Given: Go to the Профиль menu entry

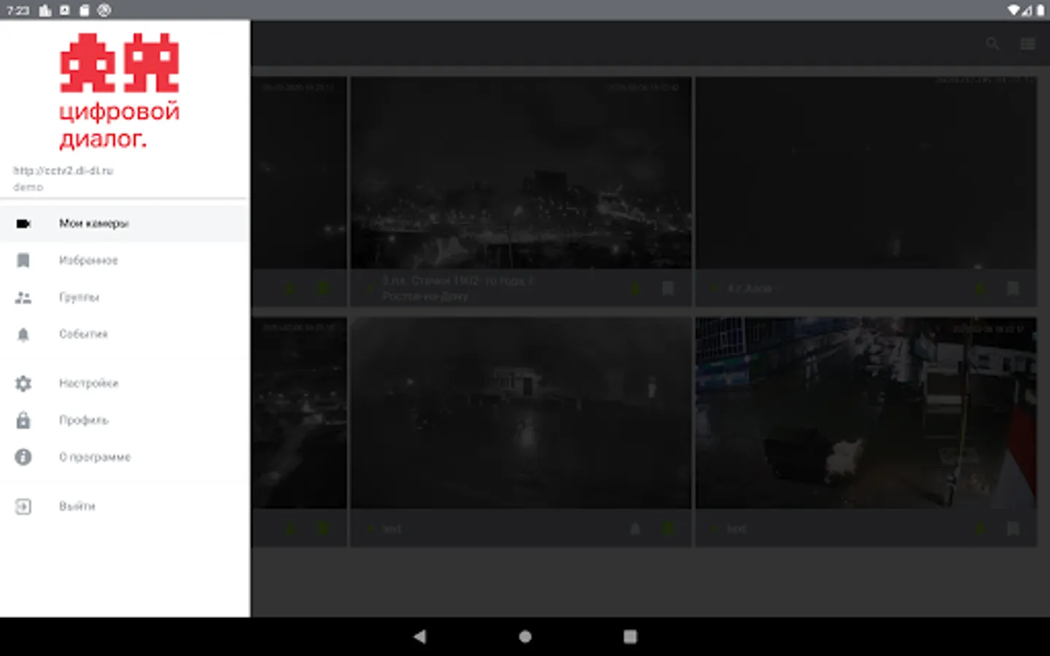Looking at the screenshot, I should click(125, 420).
